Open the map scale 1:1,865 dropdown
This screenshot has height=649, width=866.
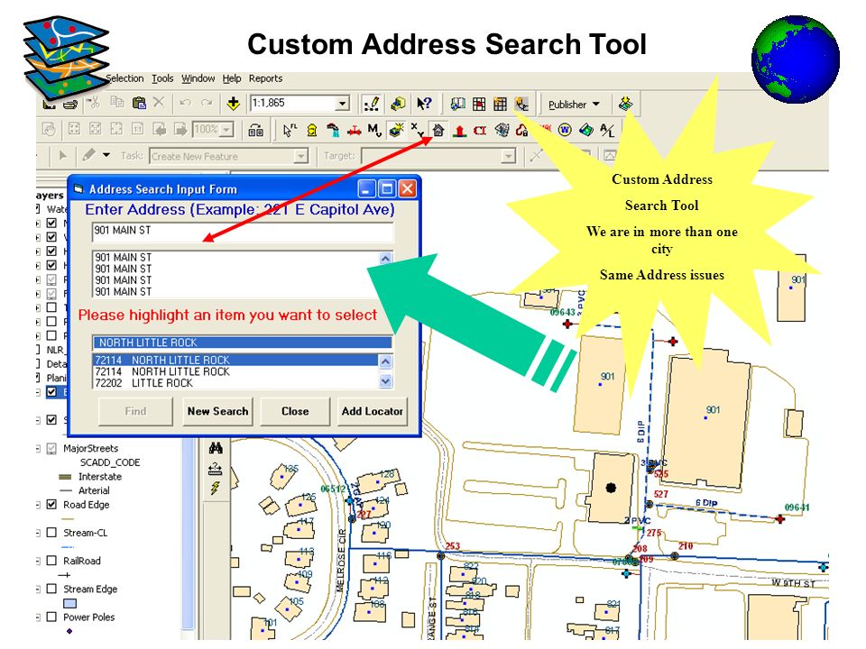[x=343, y=103]
